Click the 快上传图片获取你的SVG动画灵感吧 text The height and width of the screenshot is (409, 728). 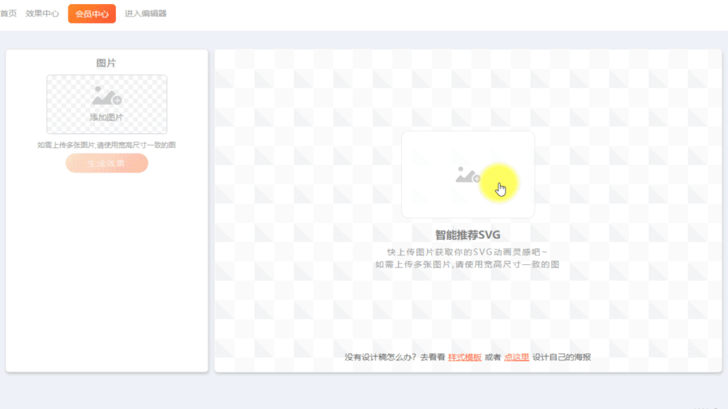click(x=468, y=252)
